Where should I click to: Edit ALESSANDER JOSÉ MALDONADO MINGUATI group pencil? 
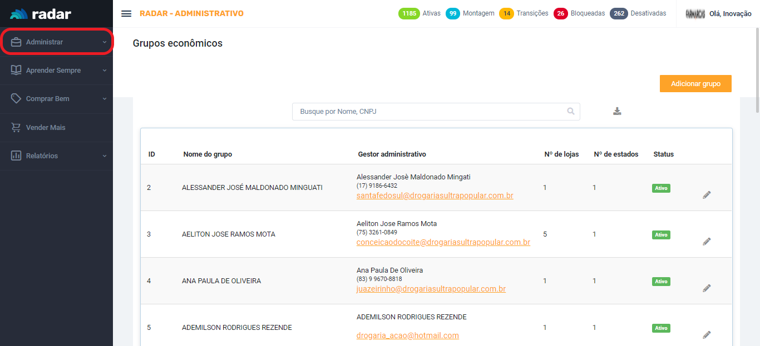point(707,195)
